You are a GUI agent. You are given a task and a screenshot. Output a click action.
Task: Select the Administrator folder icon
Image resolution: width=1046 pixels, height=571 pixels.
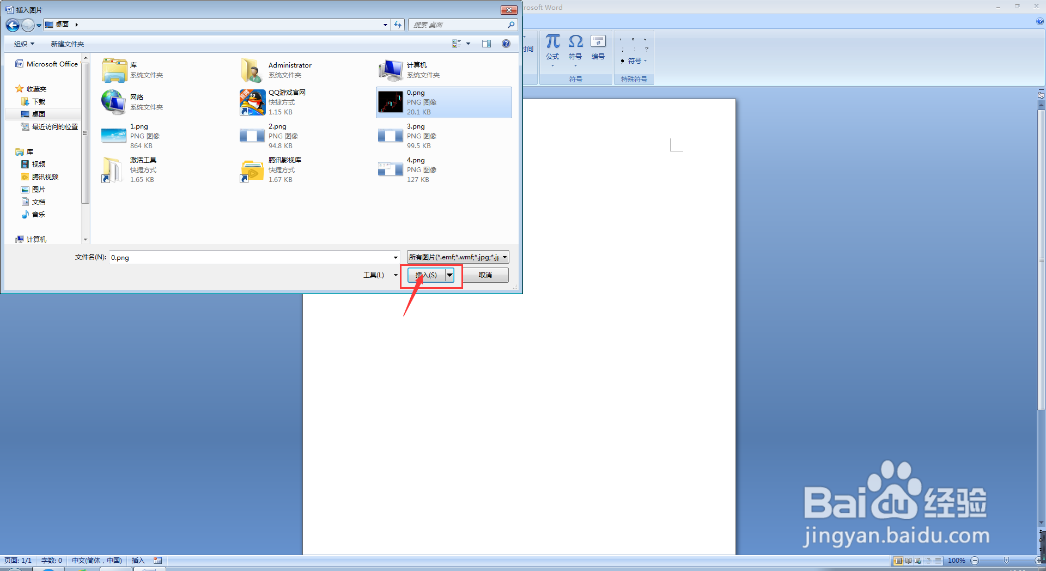[252, 70]
